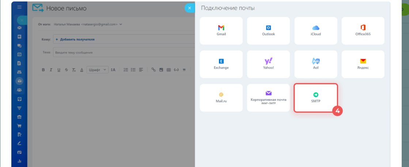Viewport: 409px width, 167px height.
Task: Toggle underline formatting in editor
Action: pyautogui.click(x=59, y=70)
